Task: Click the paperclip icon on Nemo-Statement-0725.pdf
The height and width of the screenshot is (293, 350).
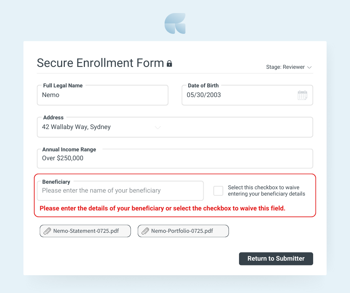Action: point(47,231)
